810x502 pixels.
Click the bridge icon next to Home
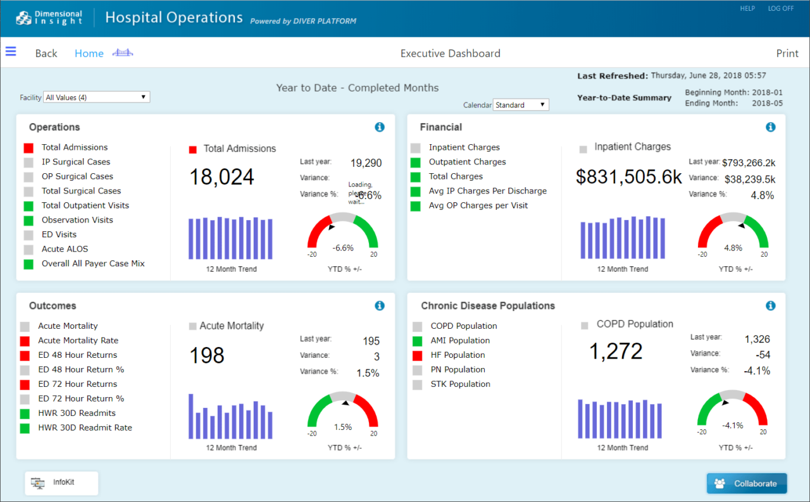[x=121, y=52]
